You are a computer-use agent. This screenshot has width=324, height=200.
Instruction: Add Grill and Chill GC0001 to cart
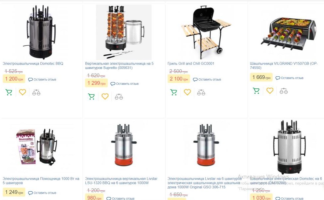174,92
